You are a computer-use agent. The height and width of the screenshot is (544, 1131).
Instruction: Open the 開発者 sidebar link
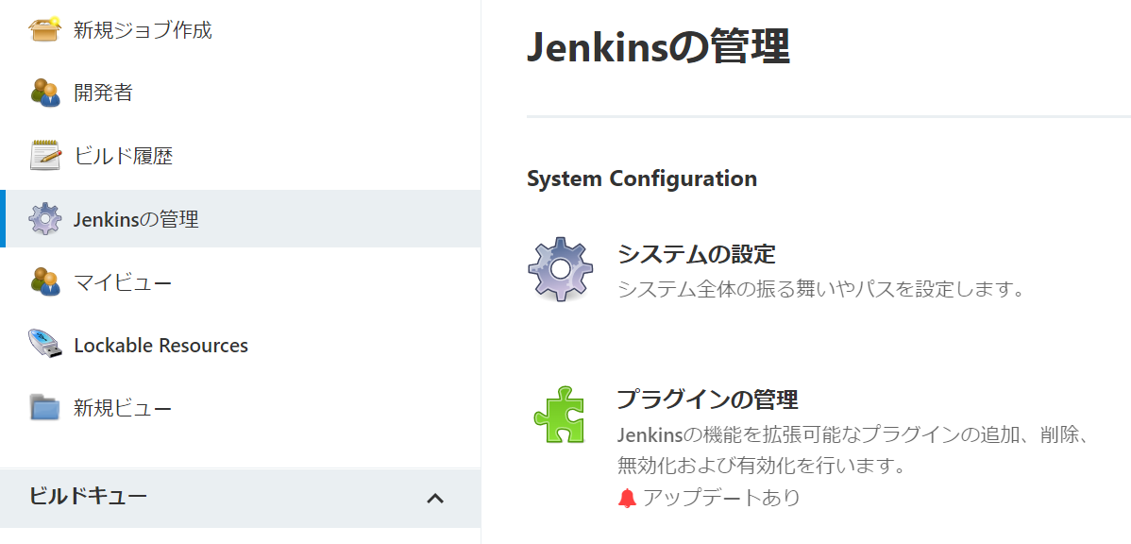103,93
